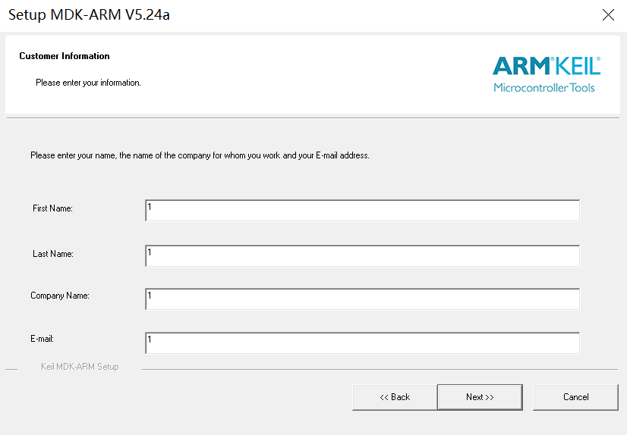627x435 pixels.
Task: Click the instruction sentence about name and company
Action: click(200, 155)
